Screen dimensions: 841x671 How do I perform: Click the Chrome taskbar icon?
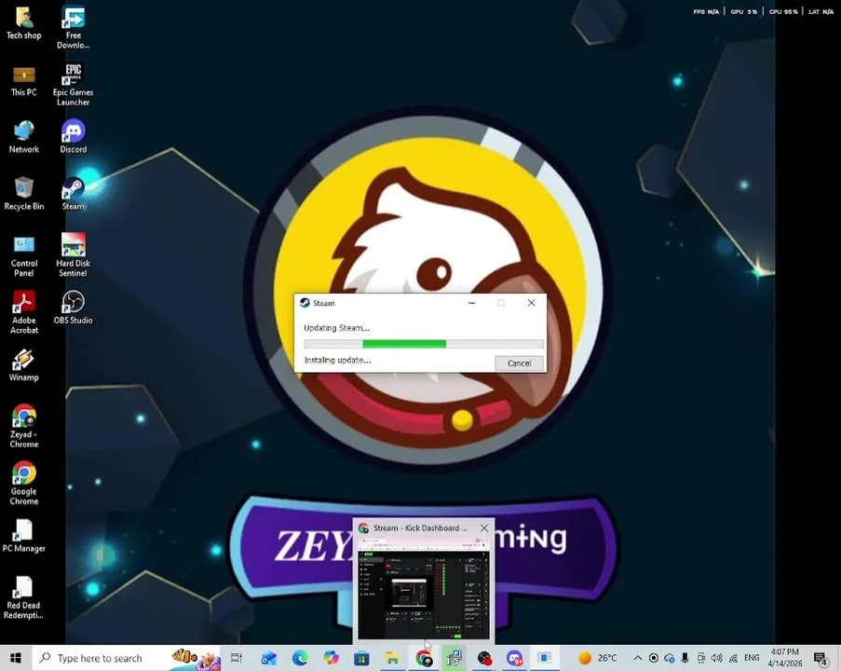(424, 658)
